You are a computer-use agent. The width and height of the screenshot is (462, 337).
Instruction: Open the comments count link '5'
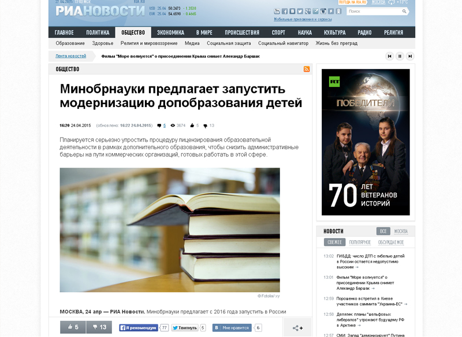(x=165, y=126)
